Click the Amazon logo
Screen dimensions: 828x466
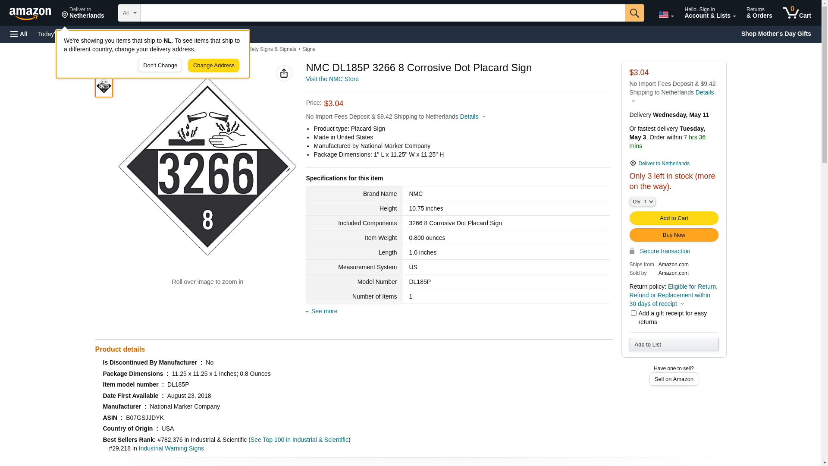[x=30, y=13]
